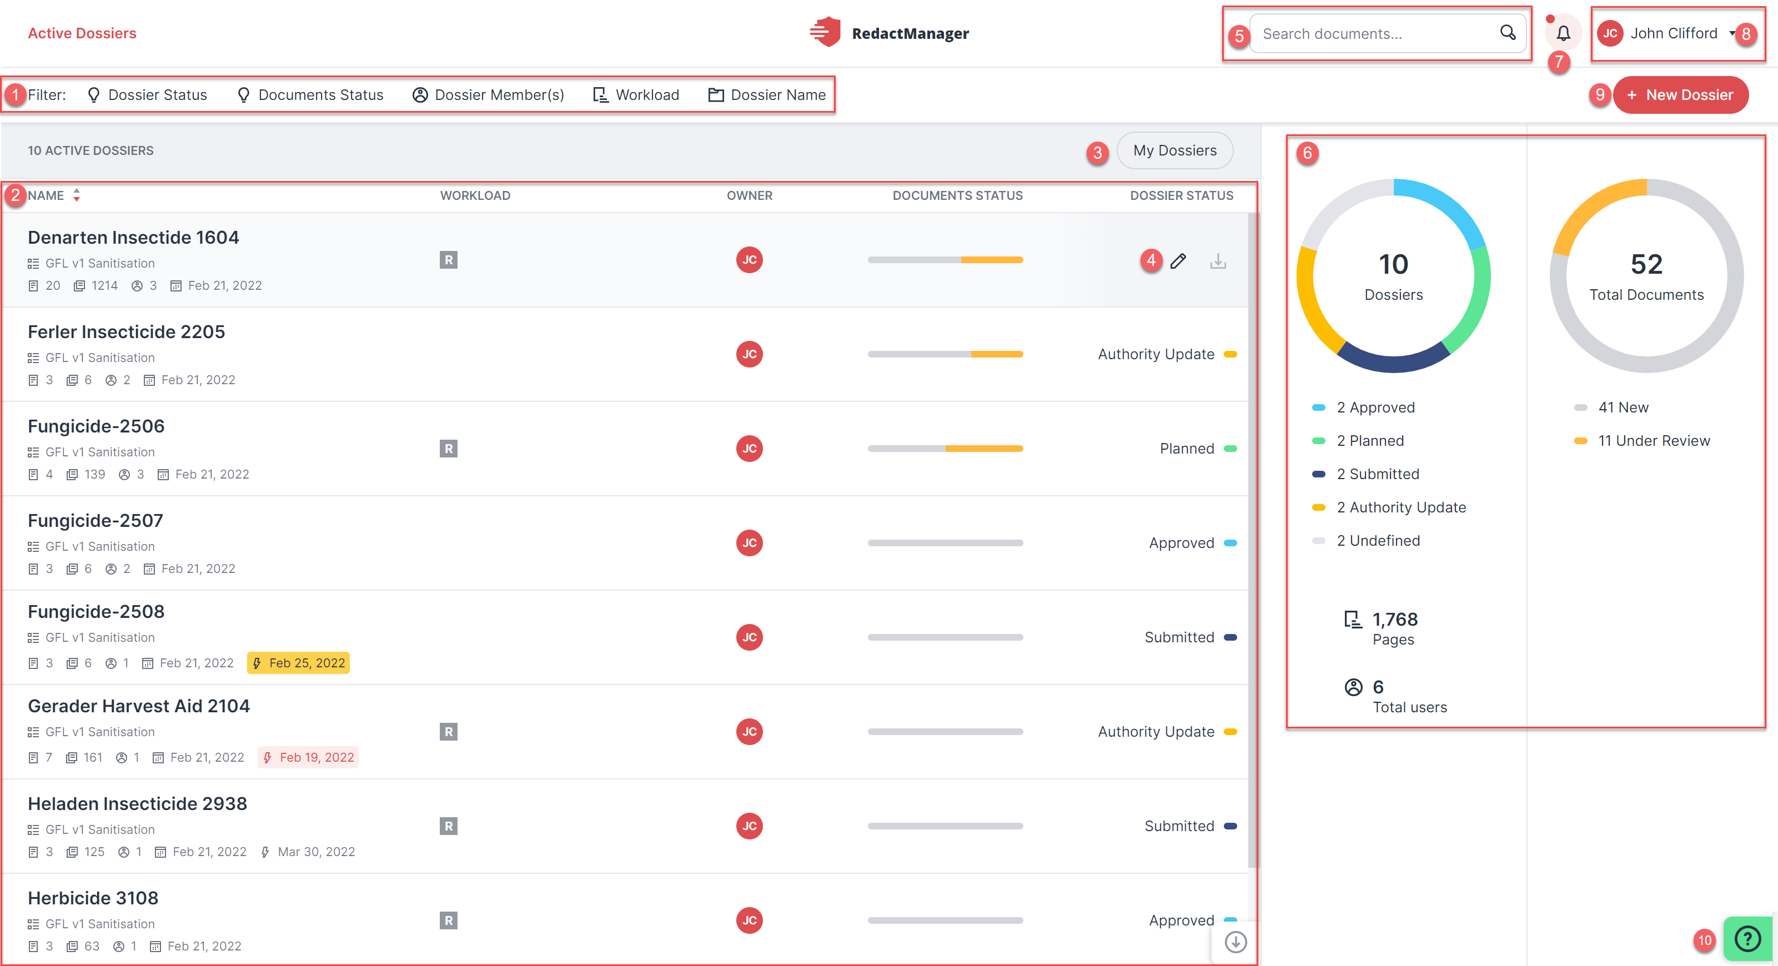Click the Planned status of Fungicide-2506
1778x966 pixels.
pos(1198,449)
